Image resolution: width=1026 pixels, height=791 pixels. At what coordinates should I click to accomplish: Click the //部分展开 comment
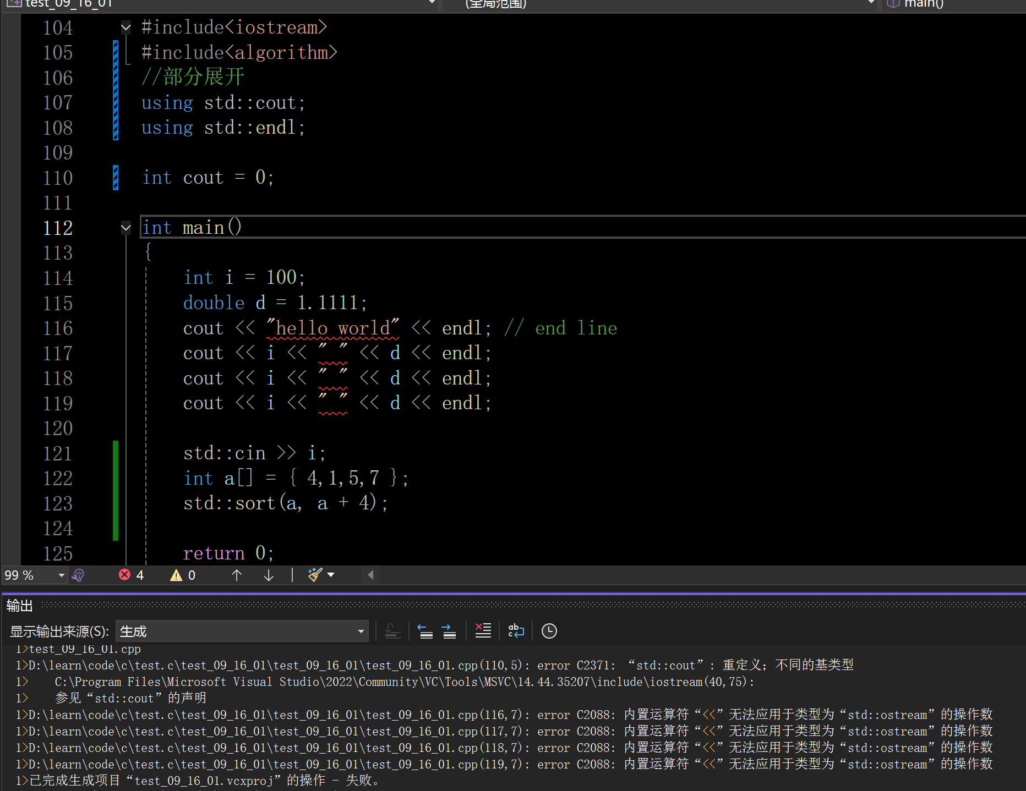193,77
